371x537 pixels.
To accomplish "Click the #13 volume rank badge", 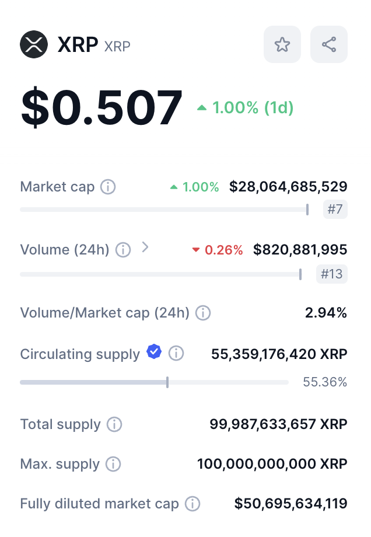I will [x=332, y=274].
